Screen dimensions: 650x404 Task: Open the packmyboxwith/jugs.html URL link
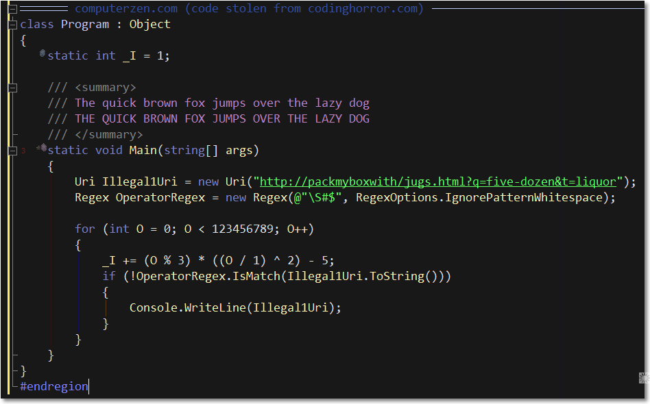pos(437,181)
